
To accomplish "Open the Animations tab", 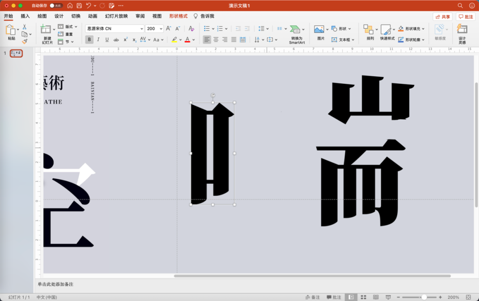I will (x=93, y=16).
